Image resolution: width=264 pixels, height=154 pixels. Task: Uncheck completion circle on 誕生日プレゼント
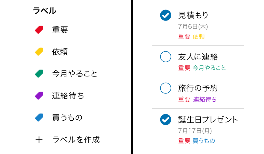pyautogui.click(x=165, y=120)
